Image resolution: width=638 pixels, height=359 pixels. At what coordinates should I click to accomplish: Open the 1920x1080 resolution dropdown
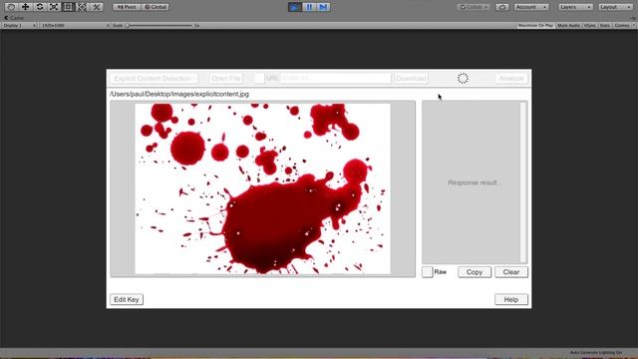click(75, 25)
